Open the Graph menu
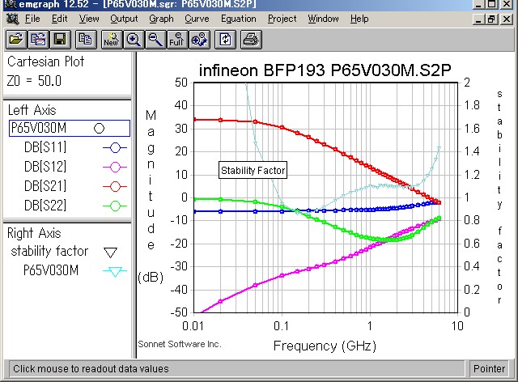The height and width of the screenshot is (382, 518). [x=161, y=19]
